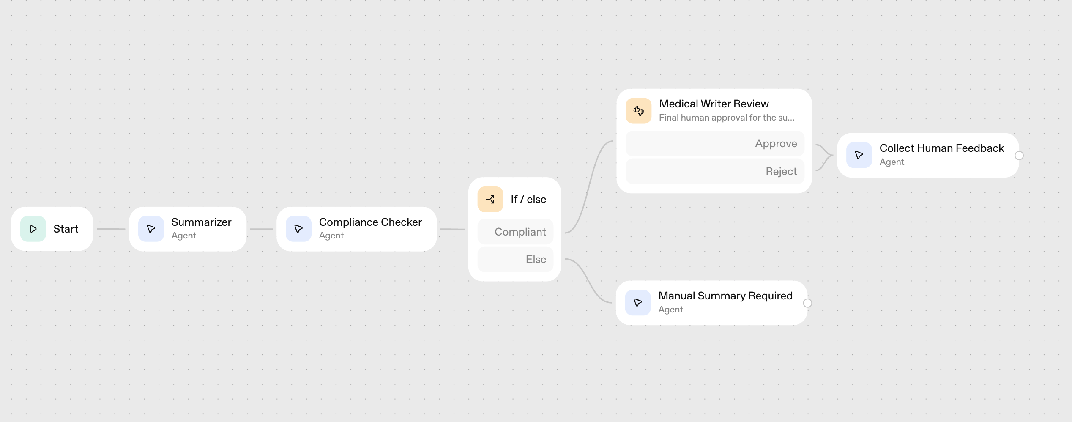Select the Compliance Checker node title
The height and width of the screenshot is (422, 1072).
[370, 222]
